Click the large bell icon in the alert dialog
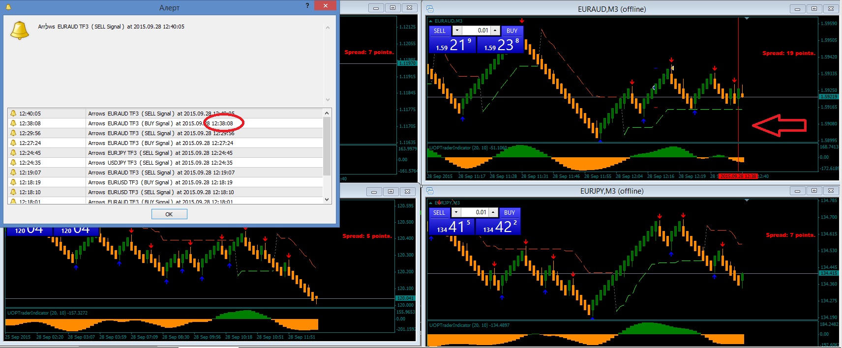The width and height of the screenshot is (842, 348). 20,30
